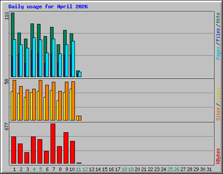Click the day 11 small orange sites bar
223x174 pixels.
click(80, 118)
